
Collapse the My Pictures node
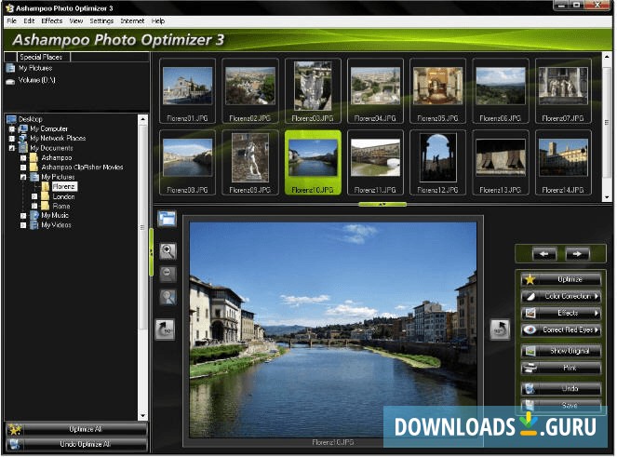pyautogui.click(x=23, y=177)
